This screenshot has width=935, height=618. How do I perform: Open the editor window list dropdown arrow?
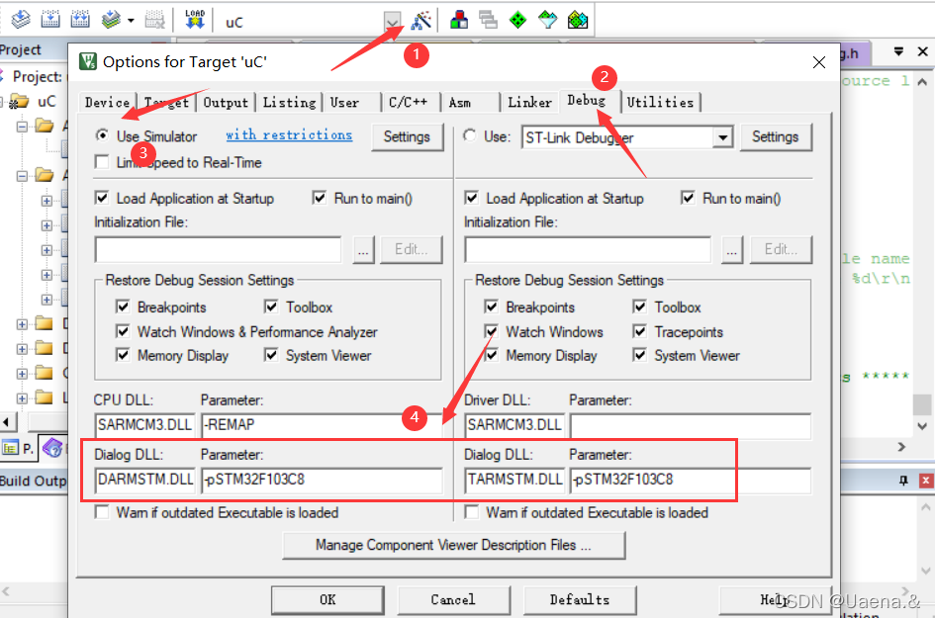898,51
